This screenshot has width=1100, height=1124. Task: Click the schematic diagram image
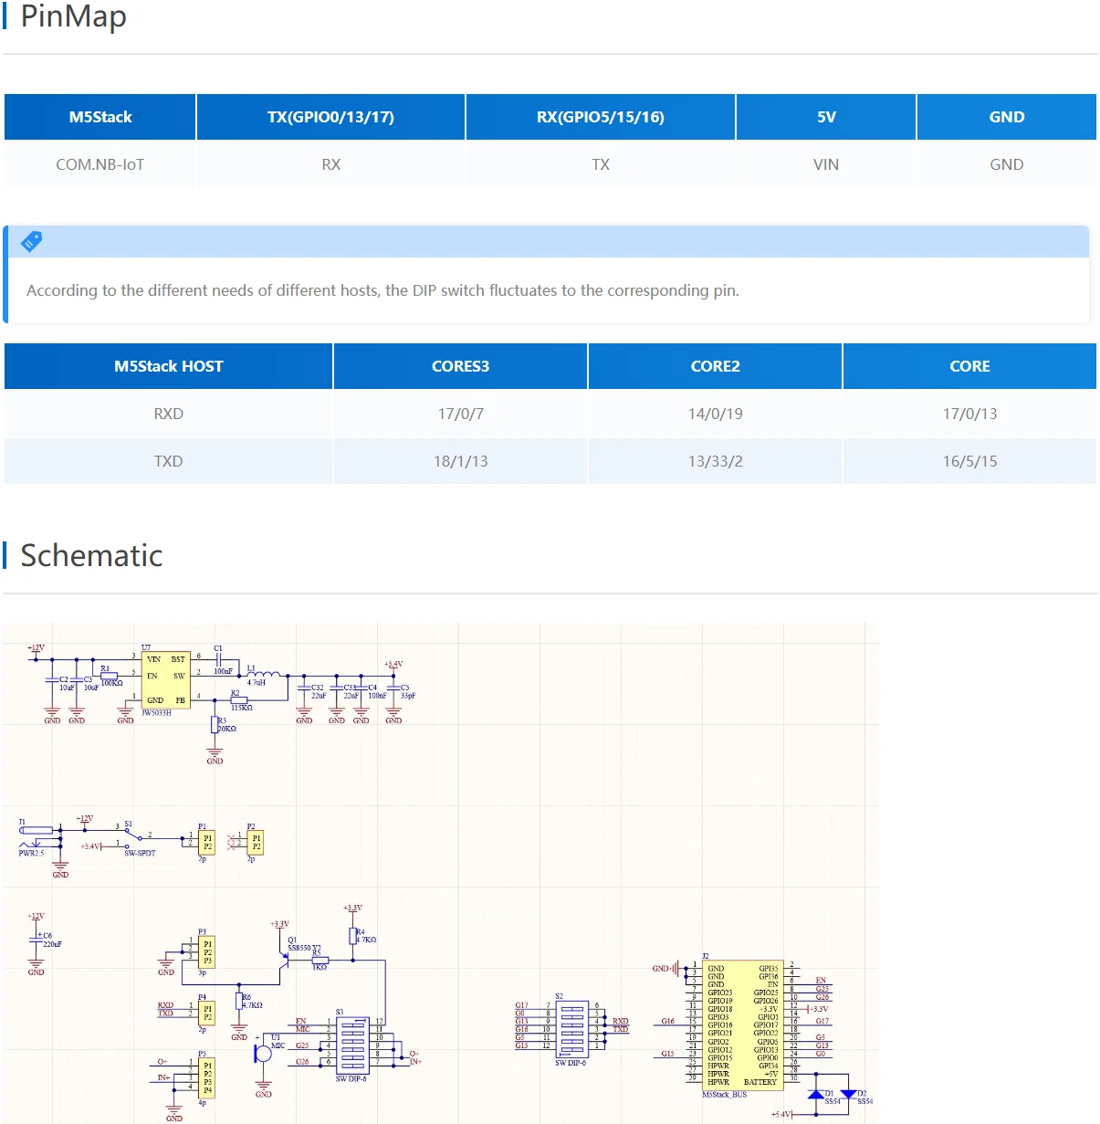pyautogui.click(x=440, y=872)
